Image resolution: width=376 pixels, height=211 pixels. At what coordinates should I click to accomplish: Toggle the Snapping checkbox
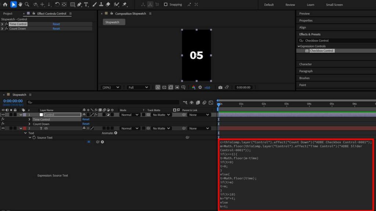click(x=166, y=4)
